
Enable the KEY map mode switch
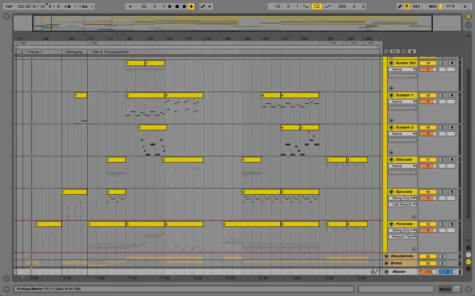pos(416,6)
